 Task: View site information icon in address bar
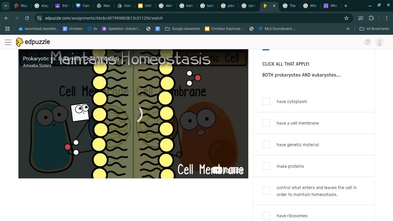(39, 18)
